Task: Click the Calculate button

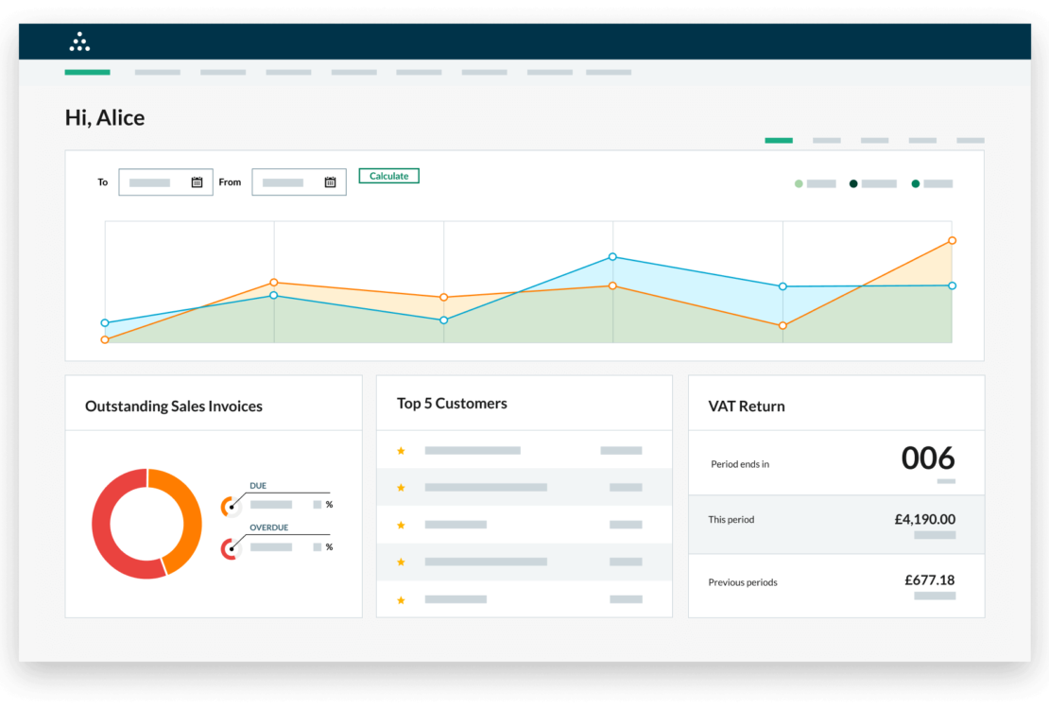Action: point(388,176)
